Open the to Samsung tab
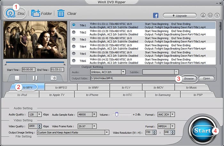The height and width of the screenshot is (146, 224). point(163,95)
